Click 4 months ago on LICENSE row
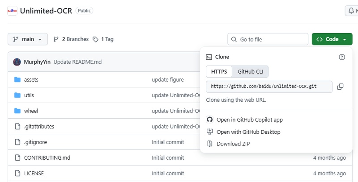The image size is (358, 182). click(329, 174)
